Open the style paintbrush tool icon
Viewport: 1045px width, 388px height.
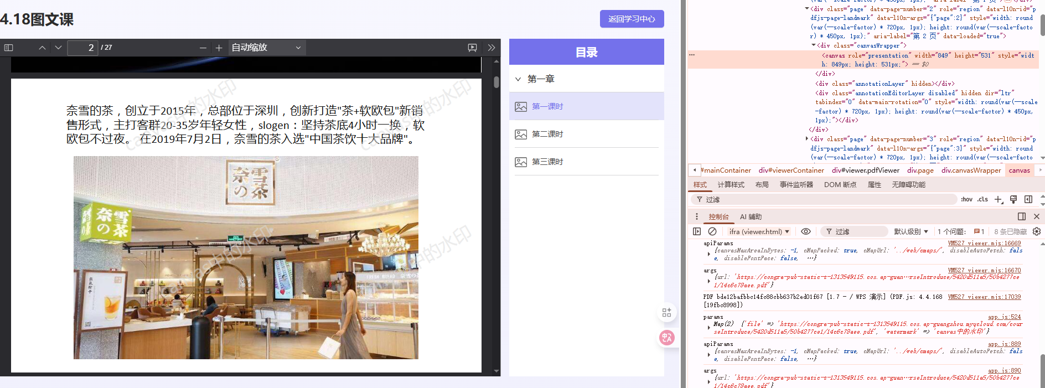(x=1013, y=199)
